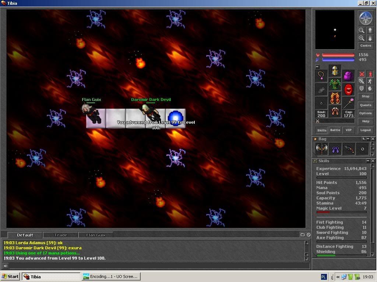Click the crossed swords condition icon
377x282 pixels.
coord(317,121)
